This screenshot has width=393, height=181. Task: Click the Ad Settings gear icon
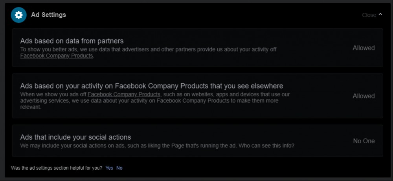[x=19, y=15]
